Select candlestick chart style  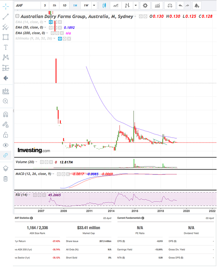[104, 5]
